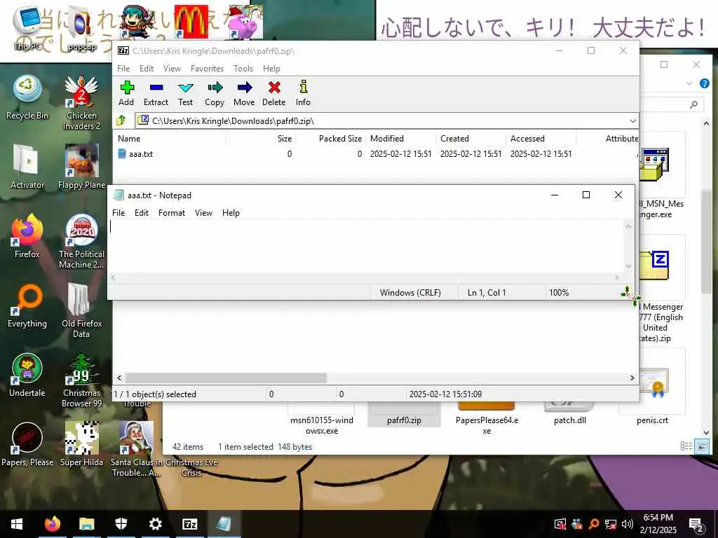Open the Papers, Please desktop shortcut
The height and width of the screenshot is (538, 718).
[27, 445]
